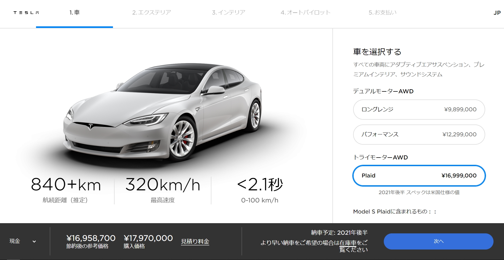Screen dimensions: 504x260
Task: Click the 次へ button
Action: click(438, 241)
